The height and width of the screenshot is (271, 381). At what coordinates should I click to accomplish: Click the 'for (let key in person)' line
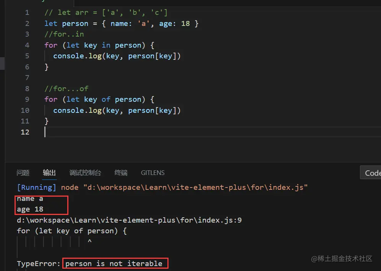pos(99,45)
